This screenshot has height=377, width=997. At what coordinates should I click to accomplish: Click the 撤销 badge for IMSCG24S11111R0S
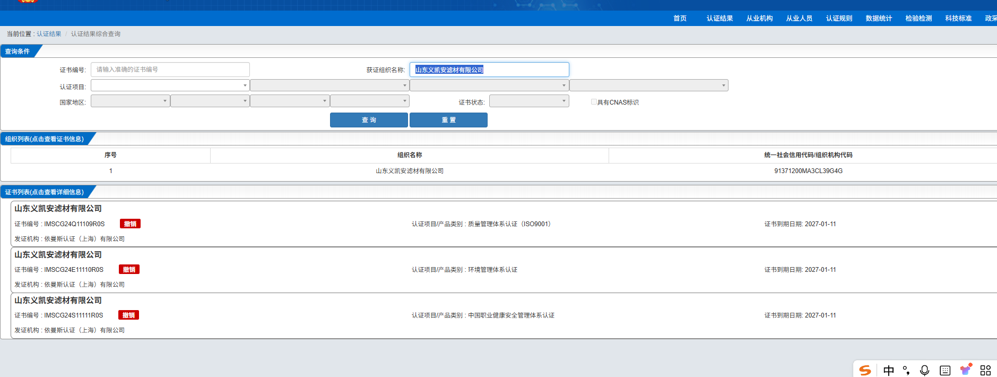tap(128, 315)
